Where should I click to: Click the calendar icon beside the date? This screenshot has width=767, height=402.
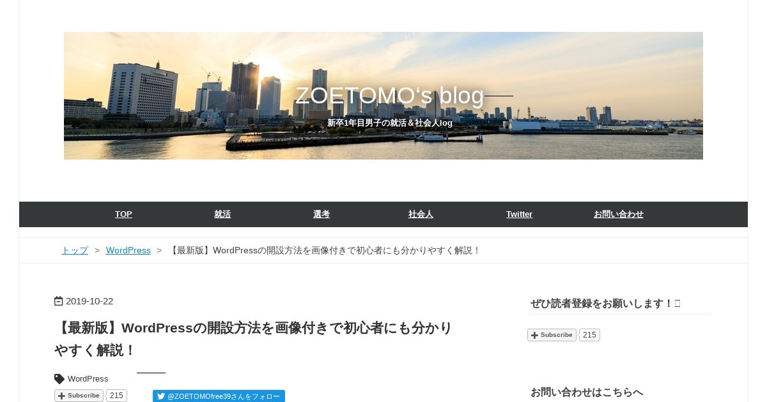point(59,301)
